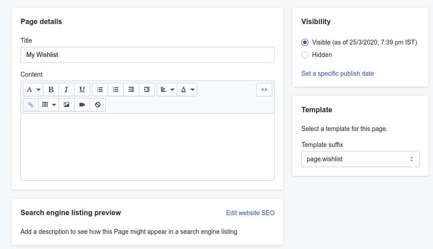433x249 pixels.
Task: Select the Hidden radio option
Action: click(x=305, y=55)
